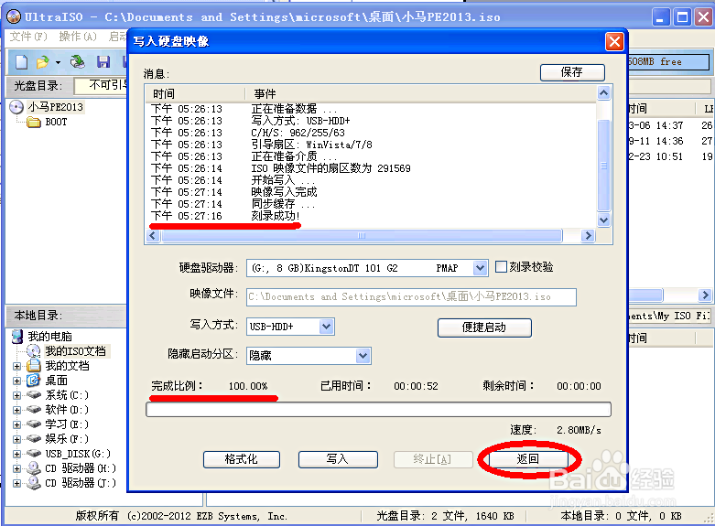Click the 返回 button
The image size is (715, 526).
click(528, 459)
